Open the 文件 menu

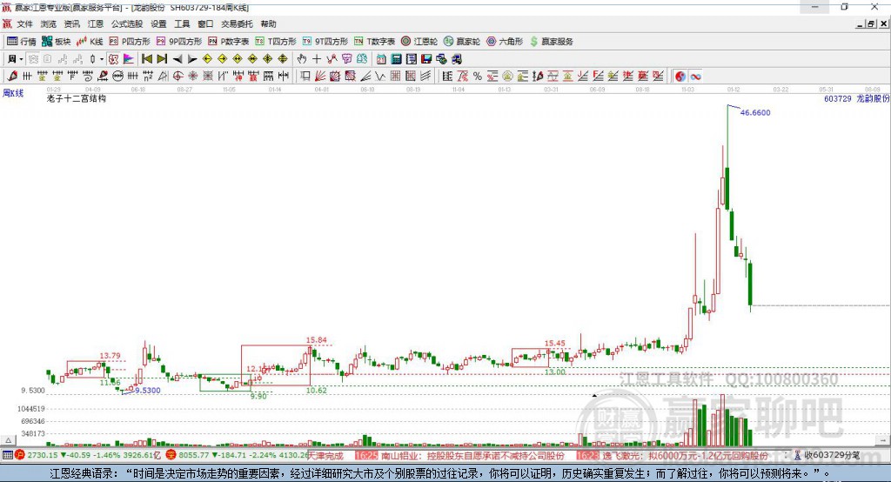25,23
